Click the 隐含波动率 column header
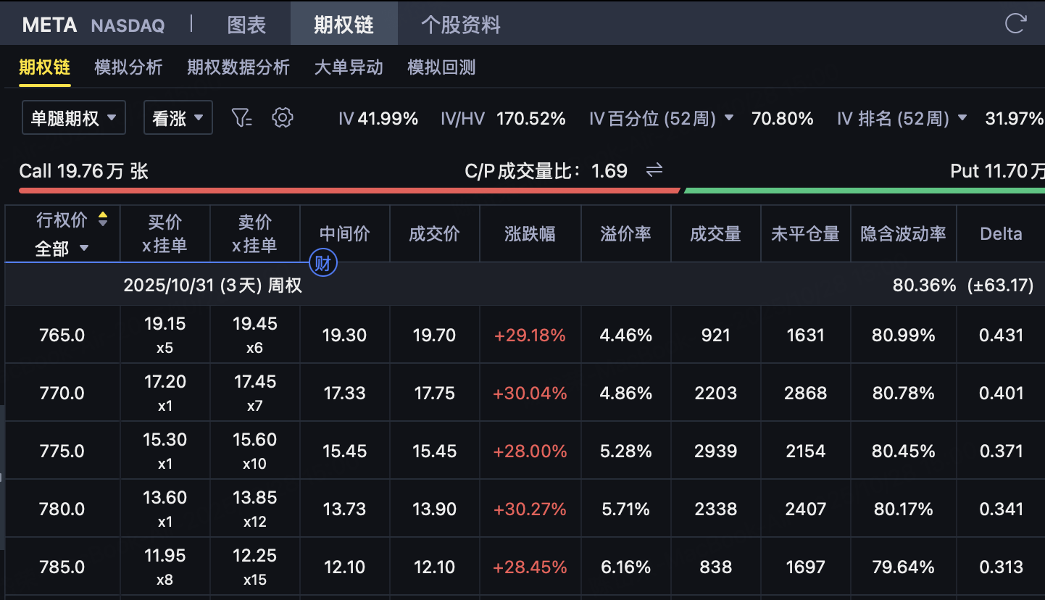The height and width of the screenshot is (600, 1045). [x=903, y=234]
